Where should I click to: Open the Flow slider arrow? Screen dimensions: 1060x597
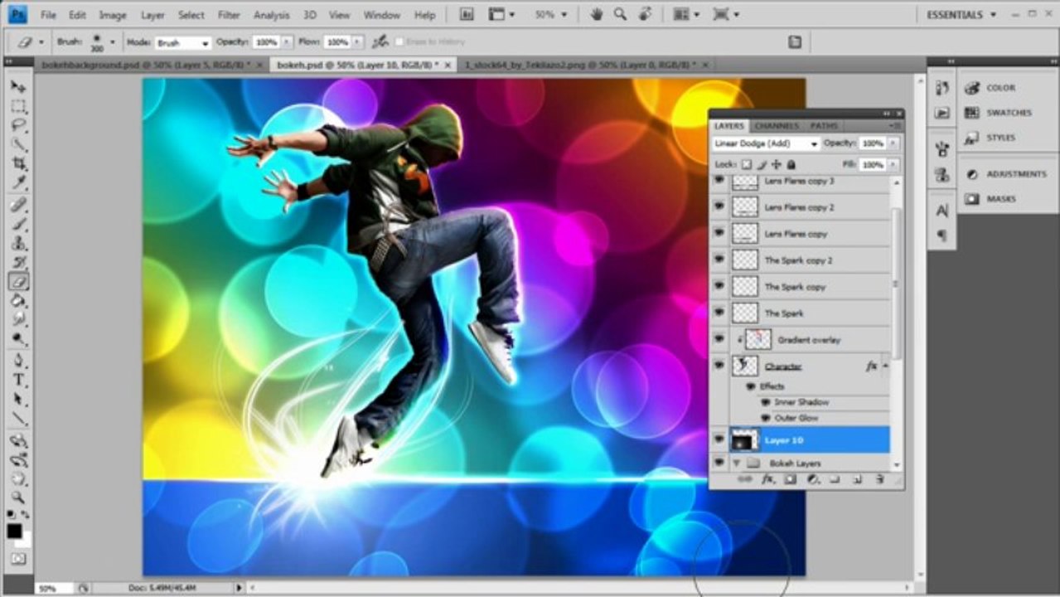tap(359, 41)
